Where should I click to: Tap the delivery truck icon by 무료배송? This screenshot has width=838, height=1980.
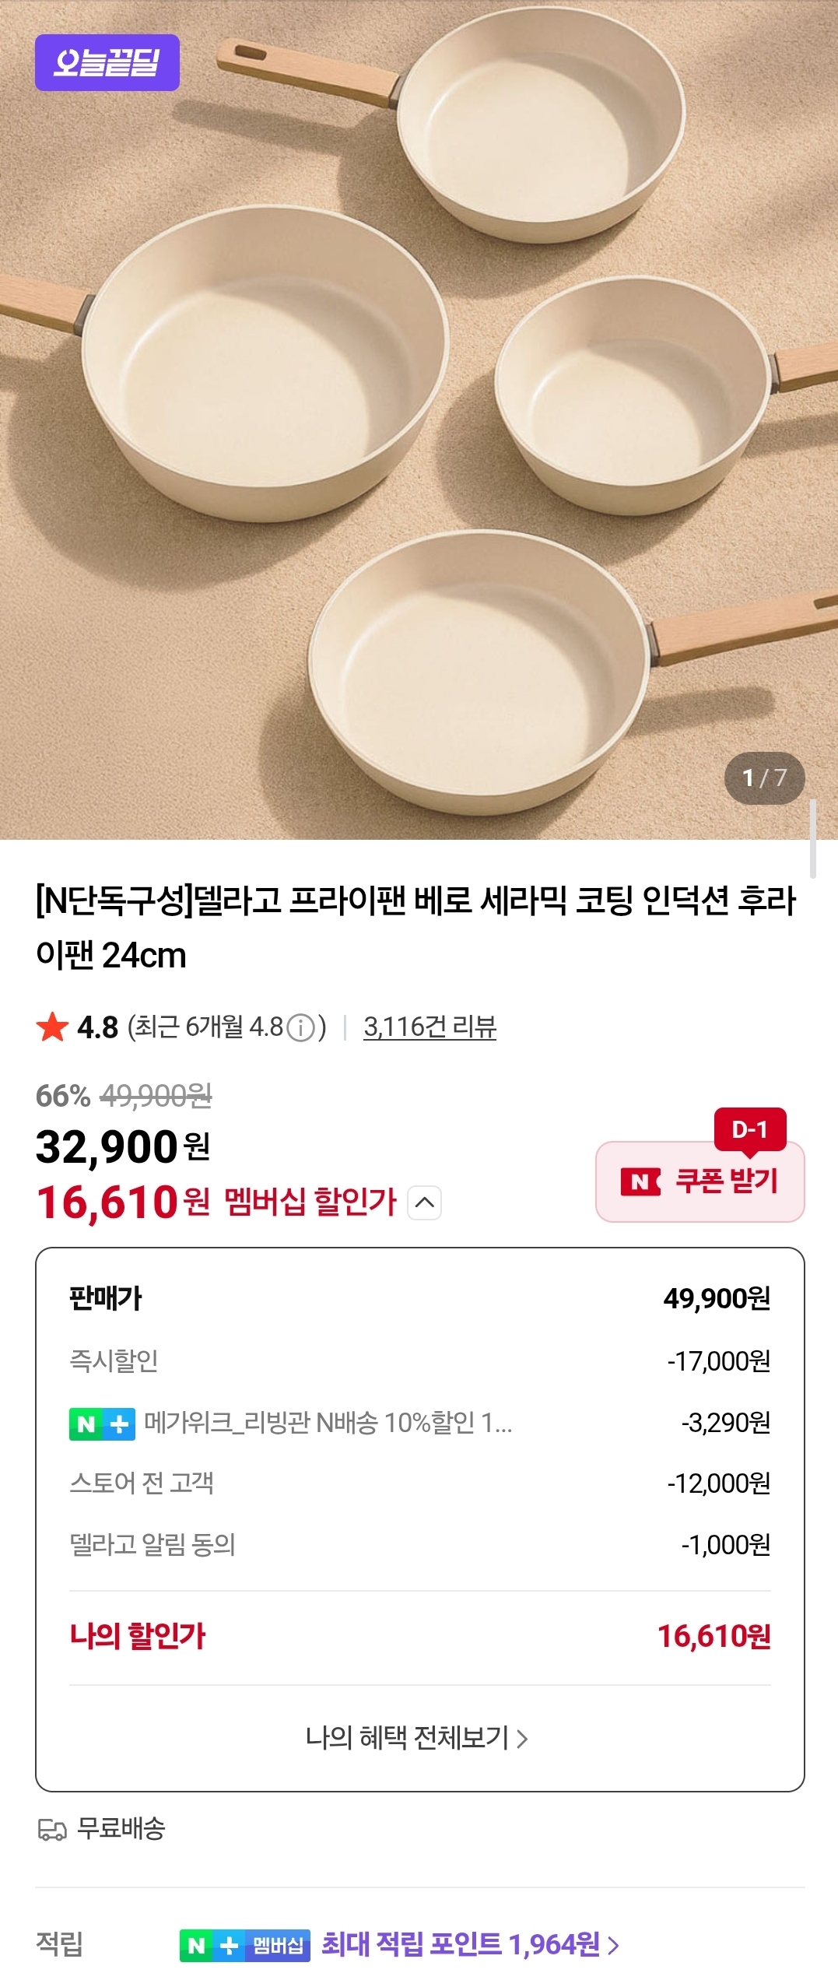pos(52,1829)
